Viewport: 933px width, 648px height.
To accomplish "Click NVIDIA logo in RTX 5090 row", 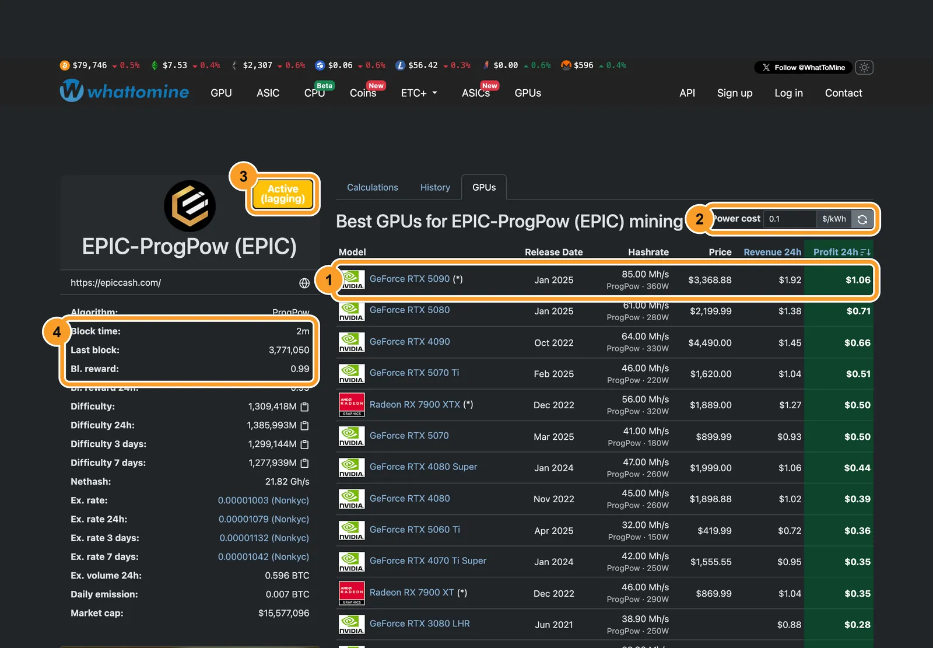I will (x=352, y=280).
